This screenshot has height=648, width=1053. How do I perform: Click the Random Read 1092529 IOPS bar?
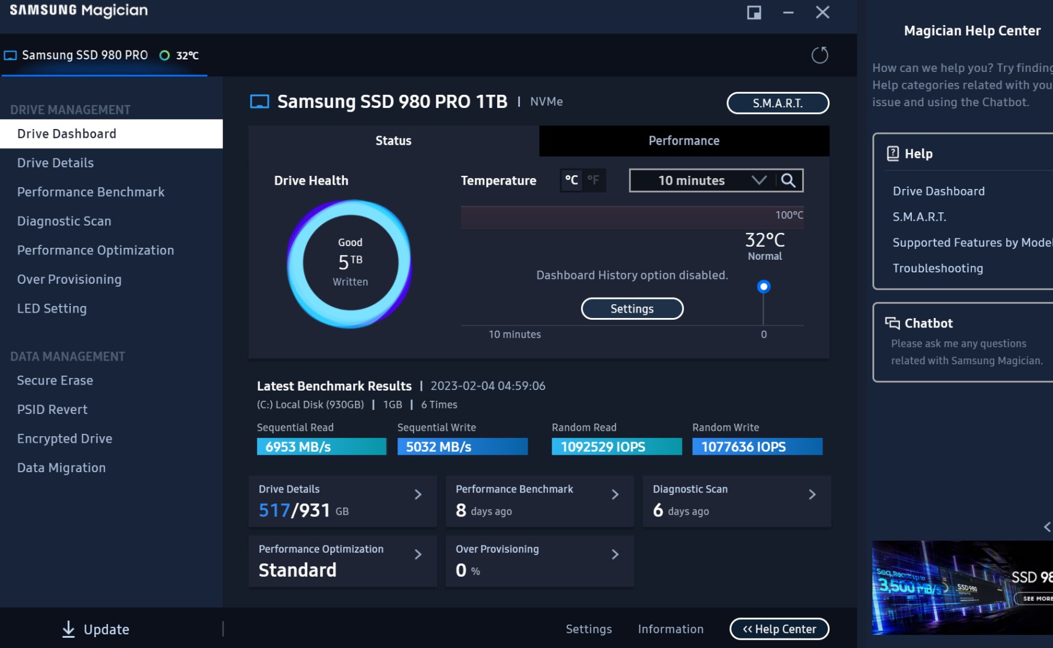[617, 447]
